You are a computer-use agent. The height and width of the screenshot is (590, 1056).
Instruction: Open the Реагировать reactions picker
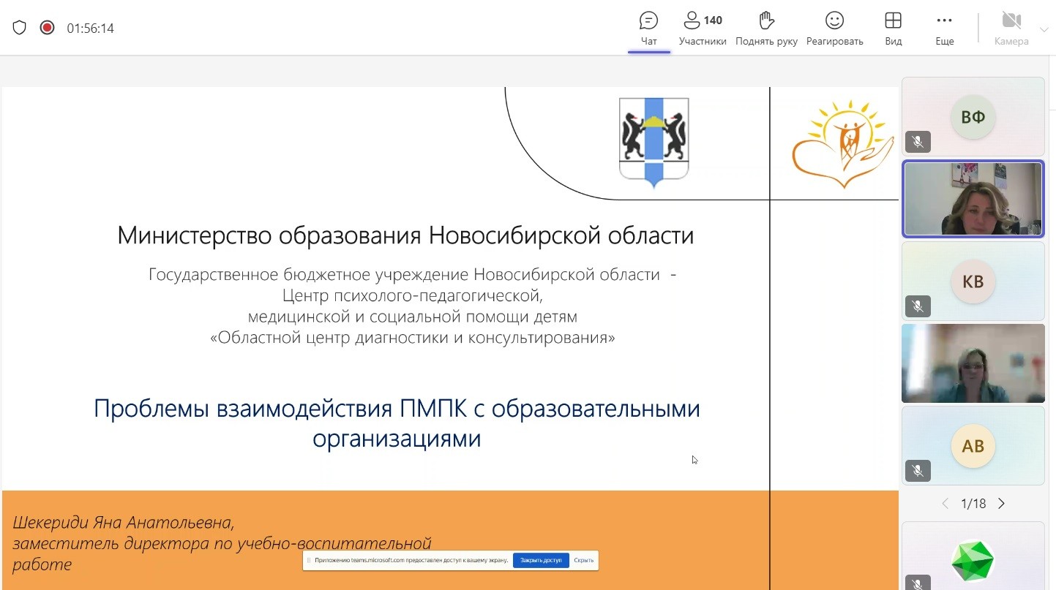click(834, 29)
